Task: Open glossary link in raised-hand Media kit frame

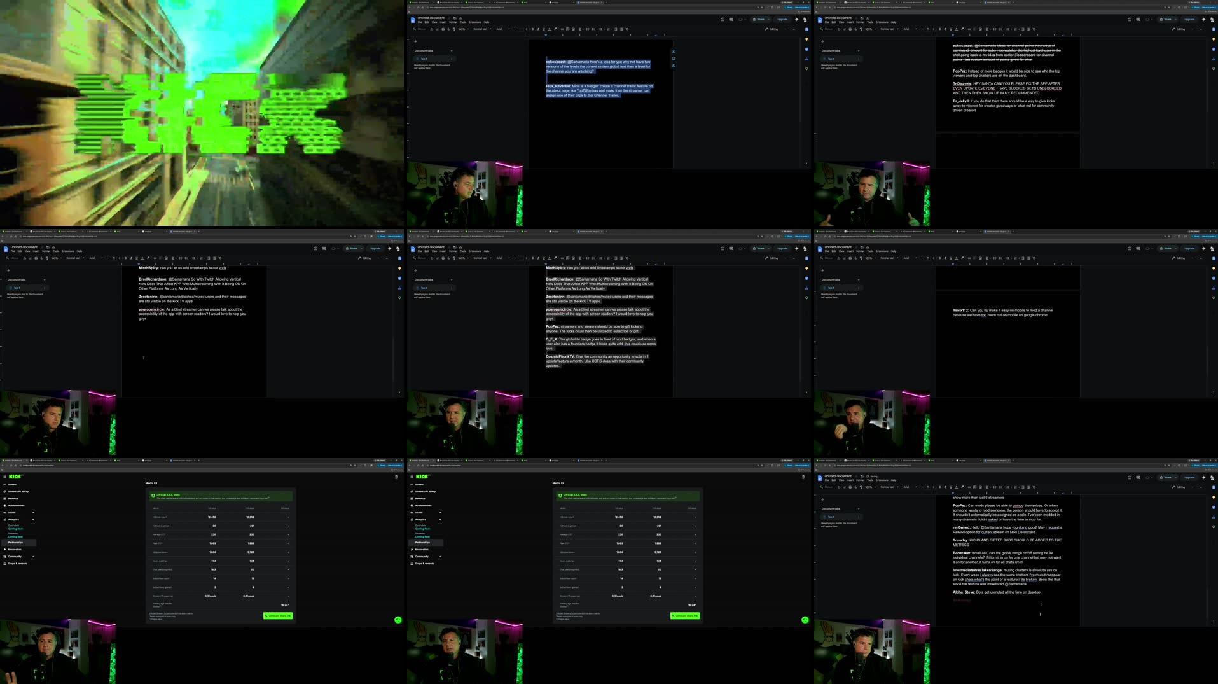Action: [x=171, y=613]
